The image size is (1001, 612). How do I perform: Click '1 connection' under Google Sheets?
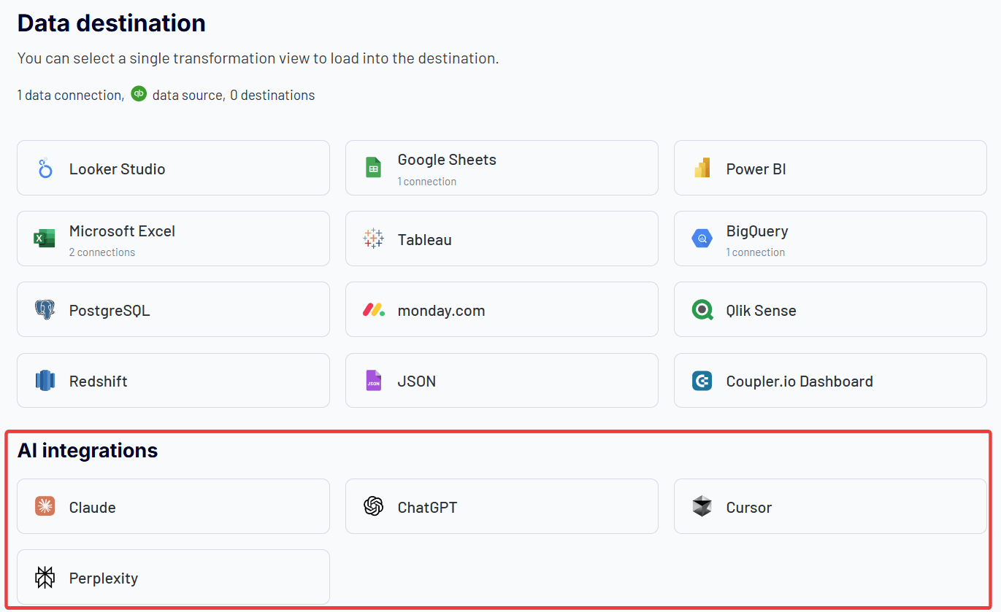427,182
